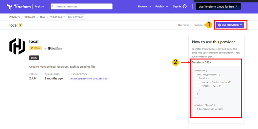
Task: Click the GitHub icon next to Sign-in
Action: coord(185,6)
